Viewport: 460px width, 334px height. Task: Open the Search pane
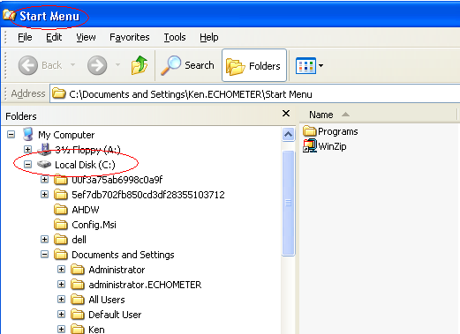tap(188, 65)
